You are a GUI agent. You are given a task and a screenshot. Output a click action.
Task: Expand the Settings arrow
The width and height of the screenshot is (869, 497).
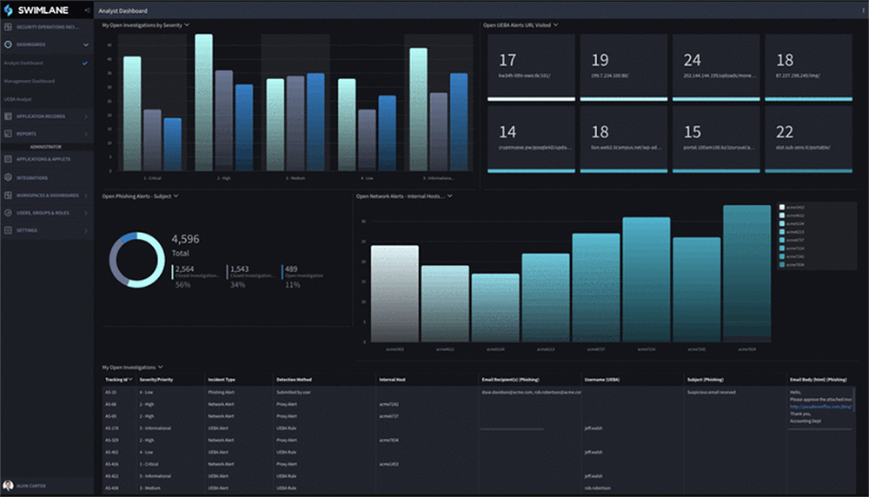pos(86,230)
